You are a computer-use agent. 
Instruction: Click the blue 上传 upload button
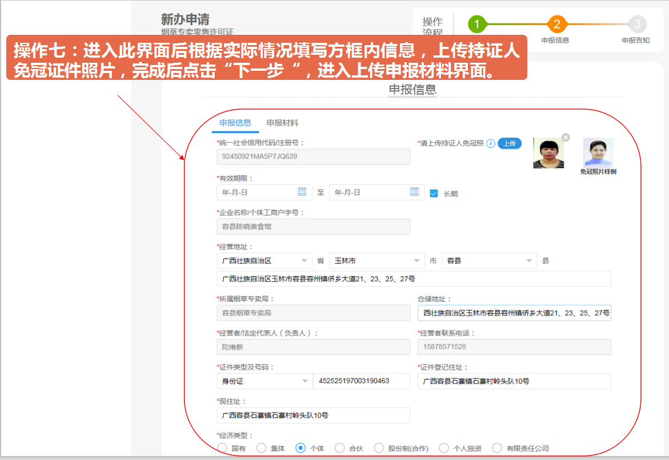[510, 144]
